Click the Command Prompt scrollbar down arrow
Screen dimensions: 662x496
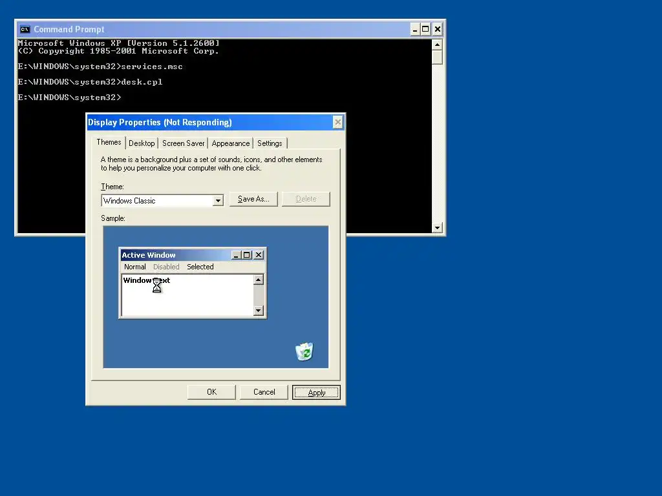tap(438, 228)
